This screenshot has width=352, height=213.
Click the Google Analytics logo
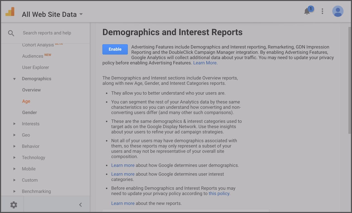(10, 12)
